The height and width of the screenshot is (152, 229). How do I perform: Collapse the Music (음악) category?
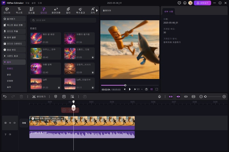pos(14,62)
